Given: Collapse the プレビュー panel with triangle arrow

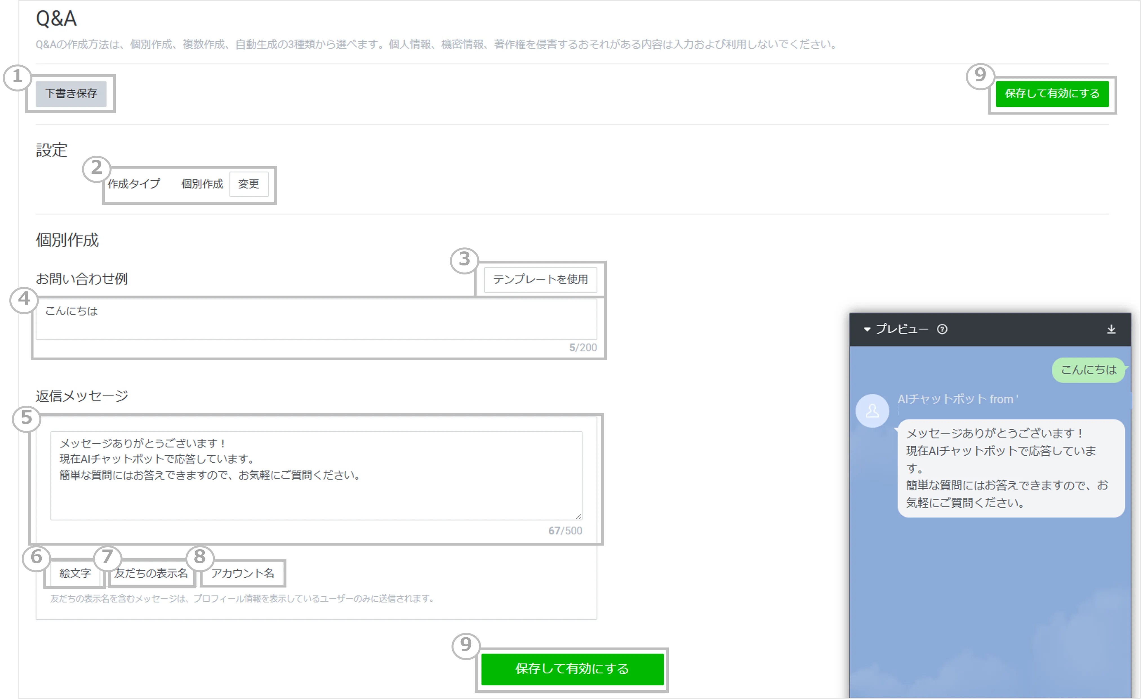Looking at the screenshot, I should 867,329.
